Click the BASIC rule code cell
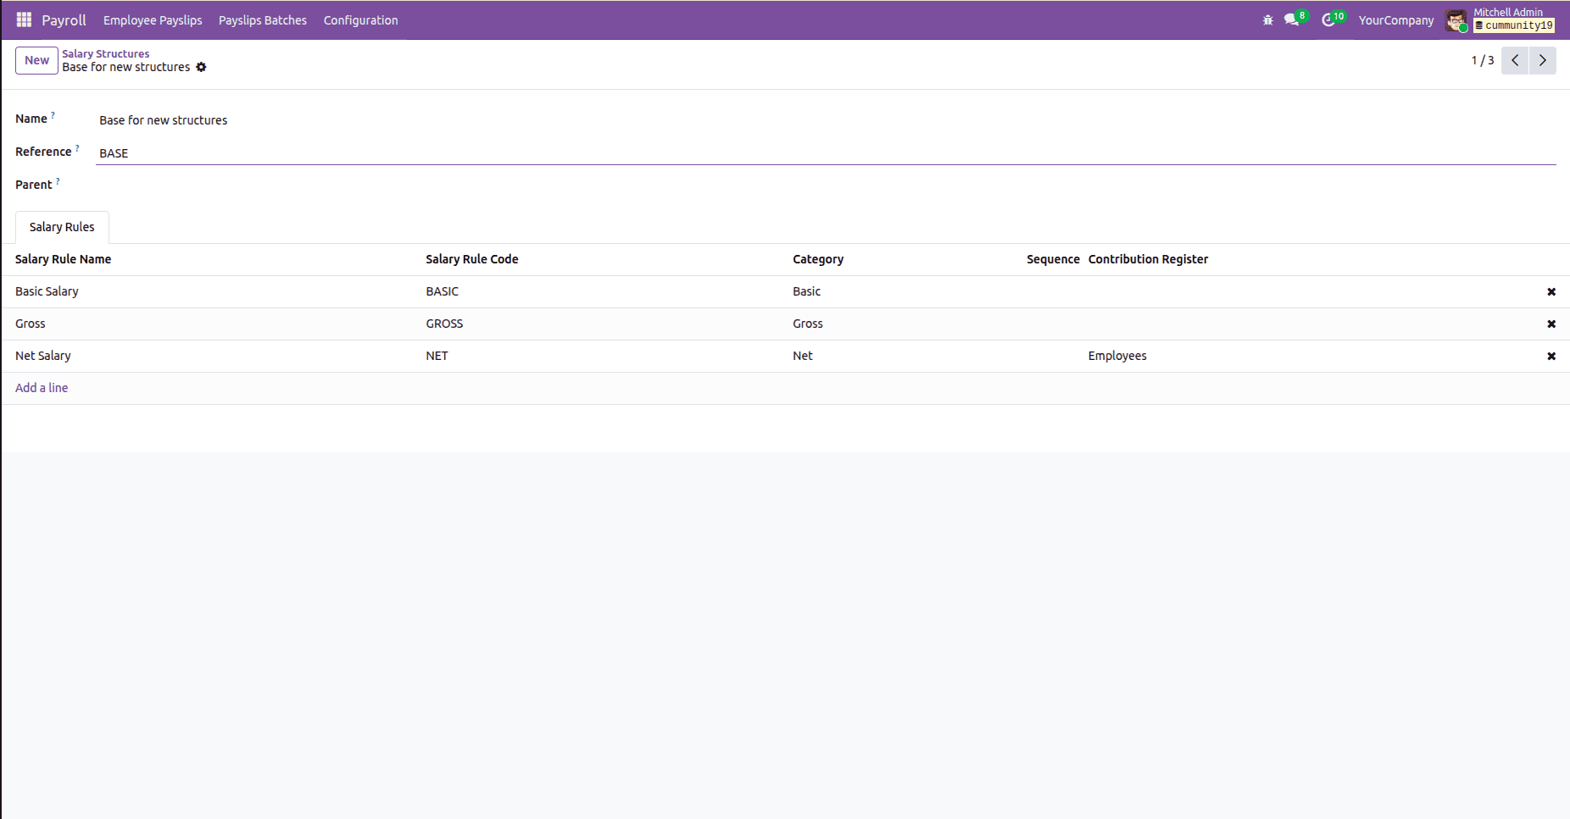This screenshot has height=819, width=1570. point(442,291)
